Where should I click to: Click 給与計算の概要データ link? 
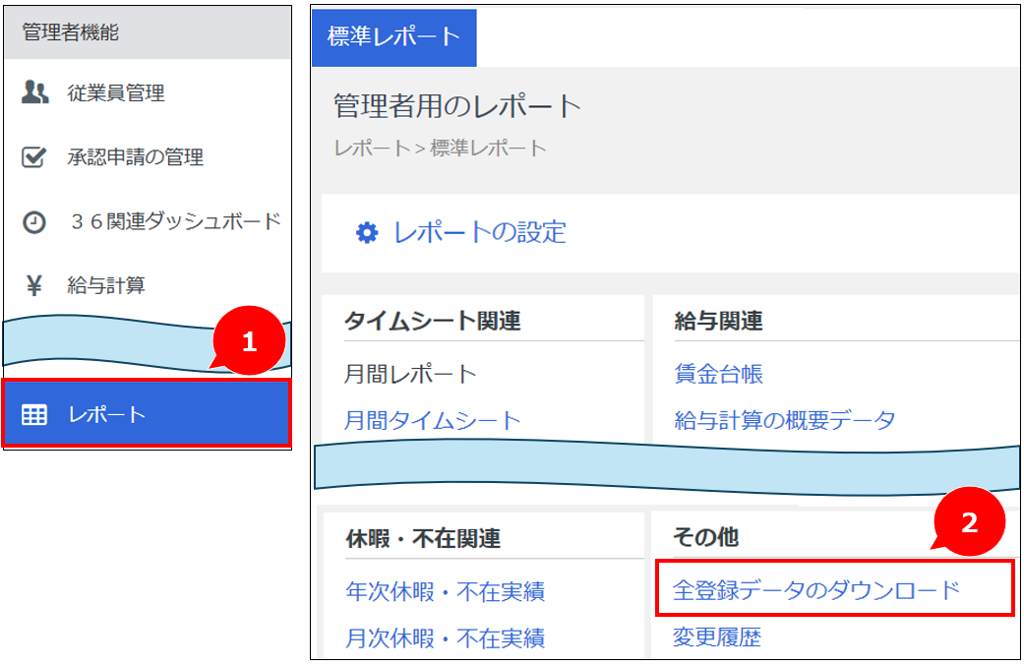pyautogui.click(x=784, y=421)
